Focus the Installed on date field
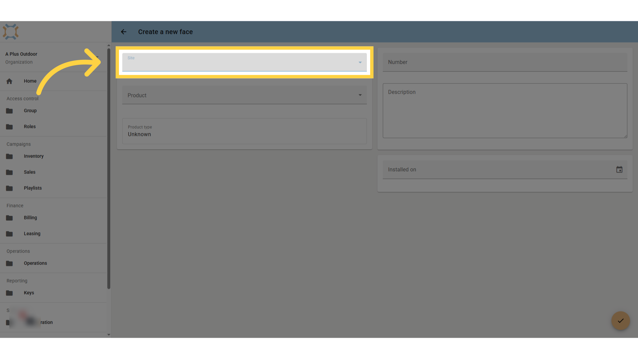638x359 pixels. click(505, 170)
